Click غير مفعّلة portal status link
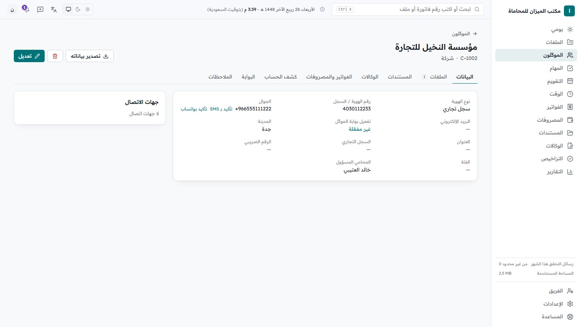This screenshot has height=327, width=581. pyautogui.click(x=359, y=129)
